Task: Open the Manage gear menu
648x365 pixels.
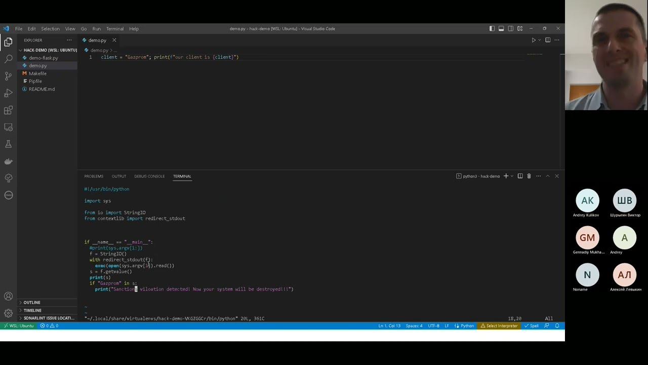Action: point(8,313)
